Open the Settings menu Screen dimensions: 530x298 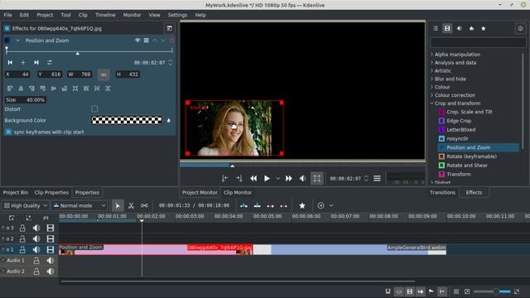(x=177, y=15)
